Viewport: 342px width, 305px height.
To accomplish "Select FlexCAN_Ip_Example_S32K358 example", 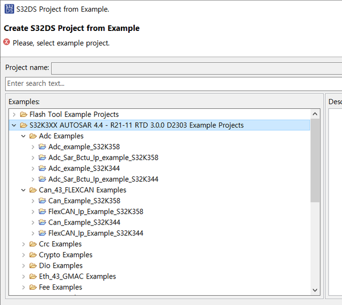I will pyautogui.click(x=96, y=211).
